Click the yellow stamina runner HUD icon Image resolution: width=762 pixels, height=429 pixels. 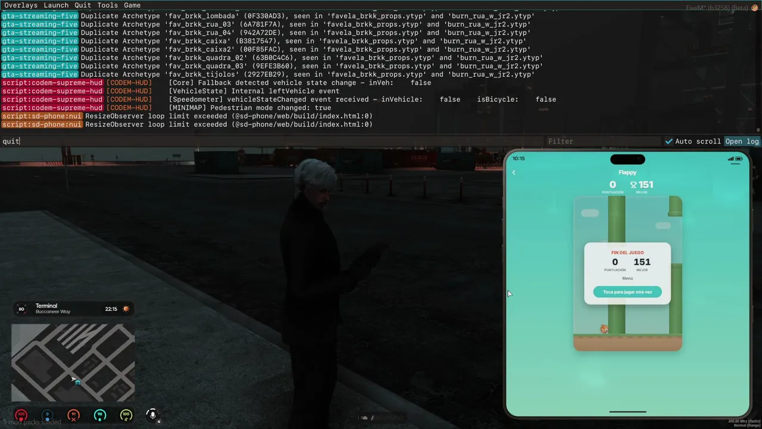tap(126, 415)
